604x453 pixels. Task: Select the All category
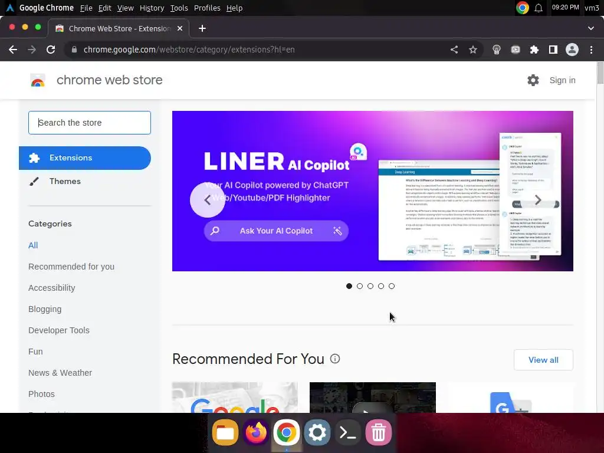(33, 245)
